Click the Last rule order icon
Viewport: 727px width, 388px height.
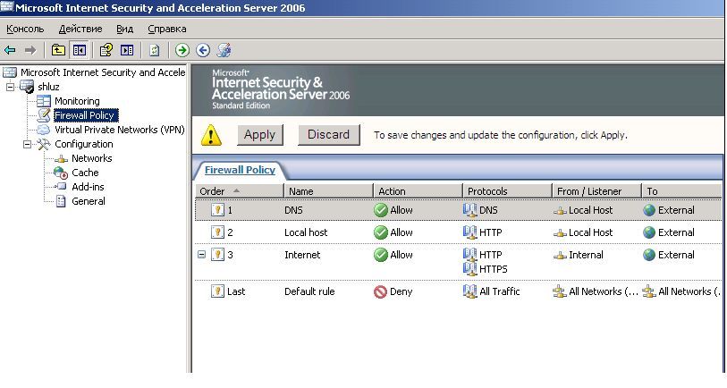click(217, 291)
